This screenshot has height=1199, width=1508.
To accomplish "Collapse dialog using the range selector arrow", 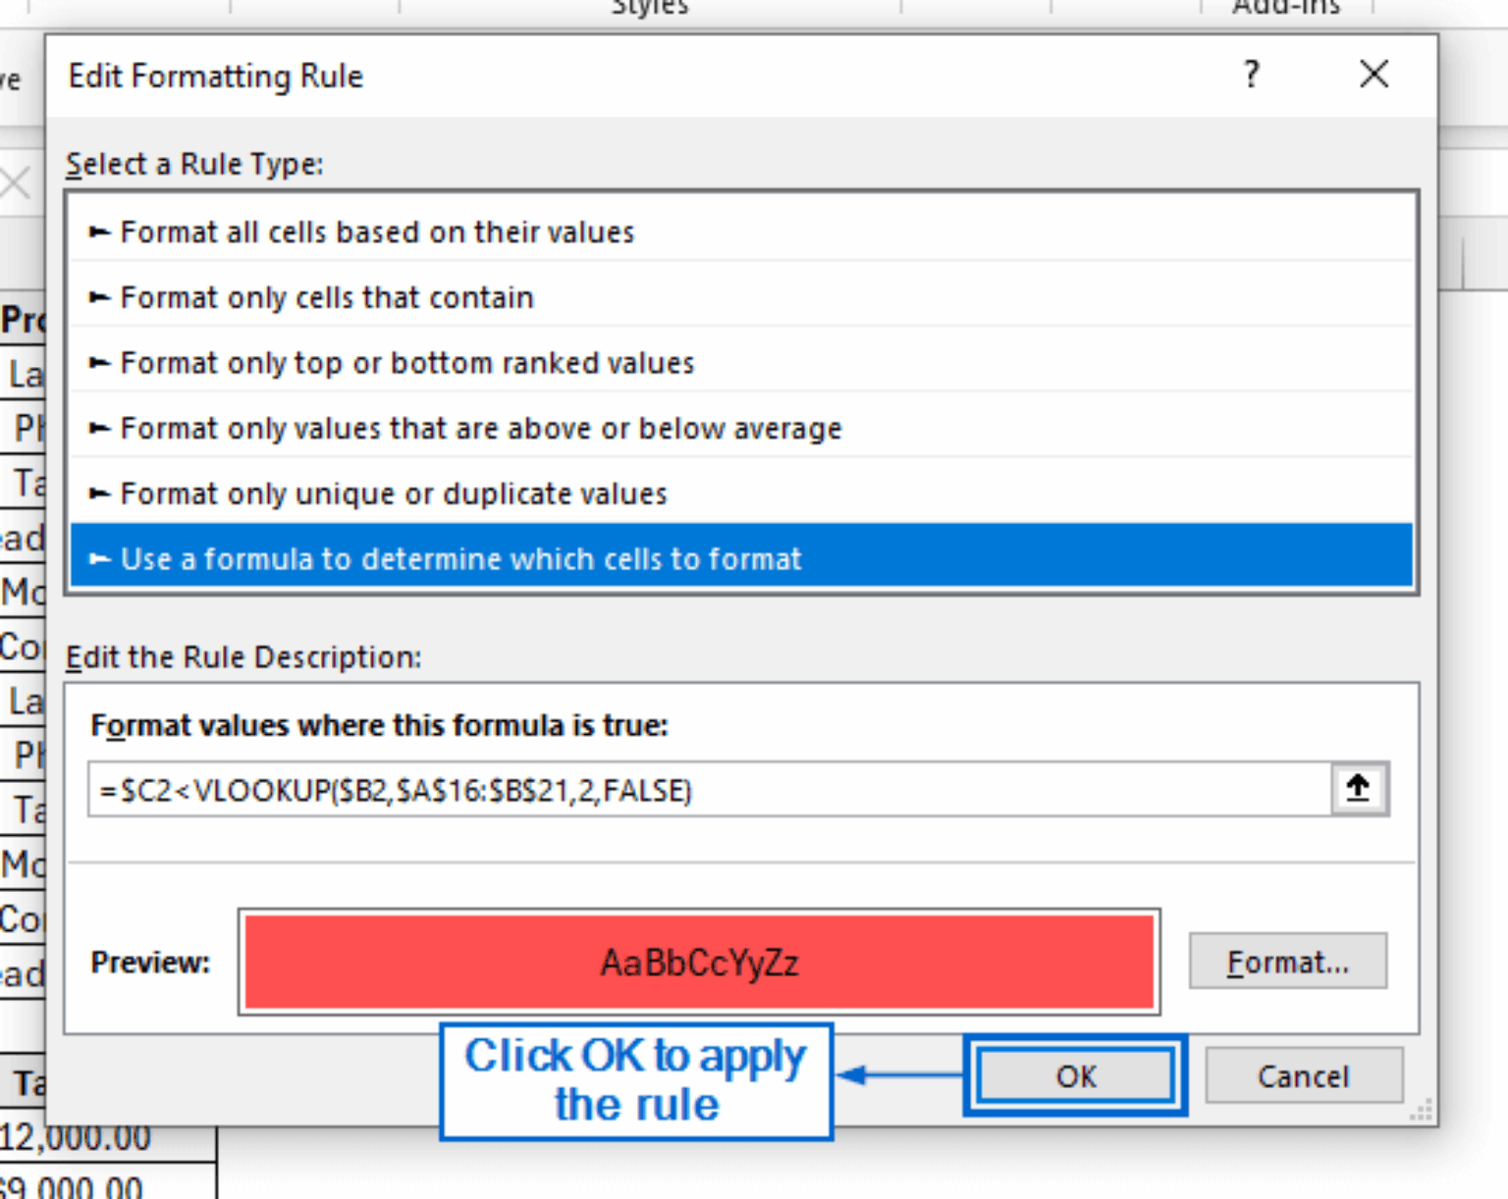I will [x=1359, y=789].
